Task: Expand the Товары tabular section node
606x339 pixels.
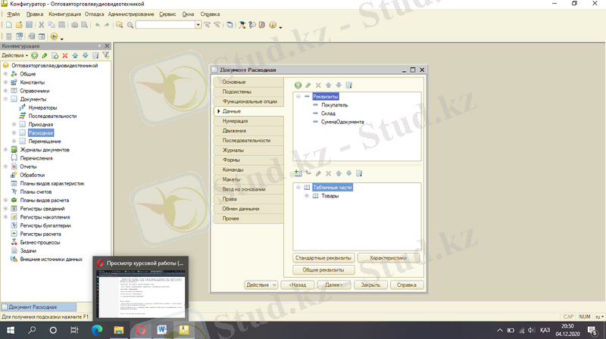Action: 307,196
